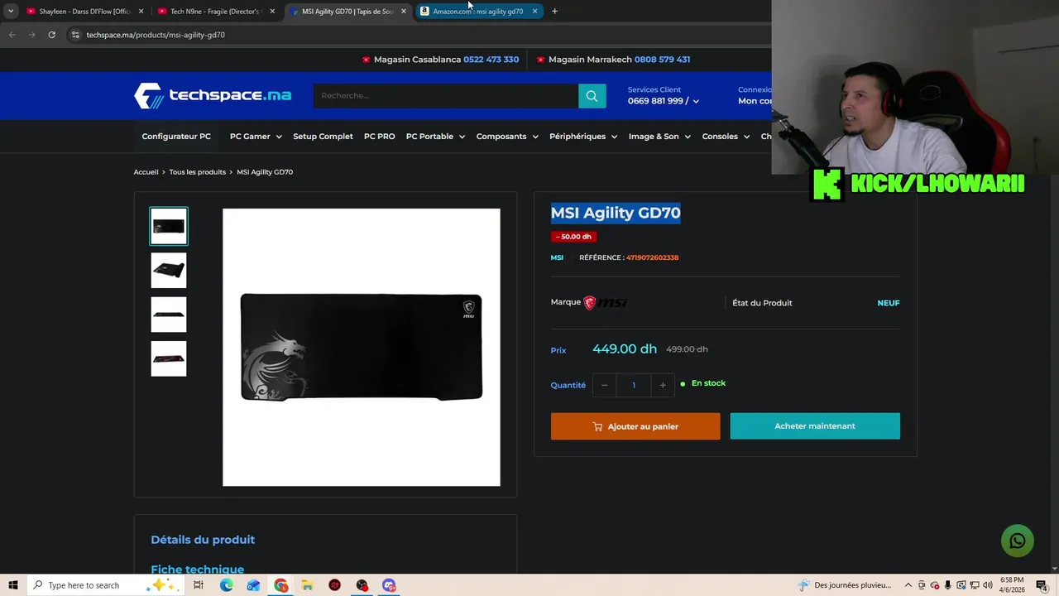Click forward navigation arrow

click(31, 35)
